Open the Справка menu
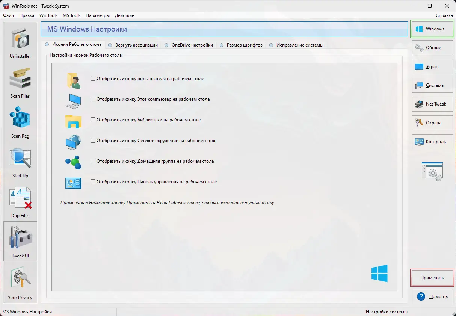Viewport: 456px width, 316px height. [444, 15]
